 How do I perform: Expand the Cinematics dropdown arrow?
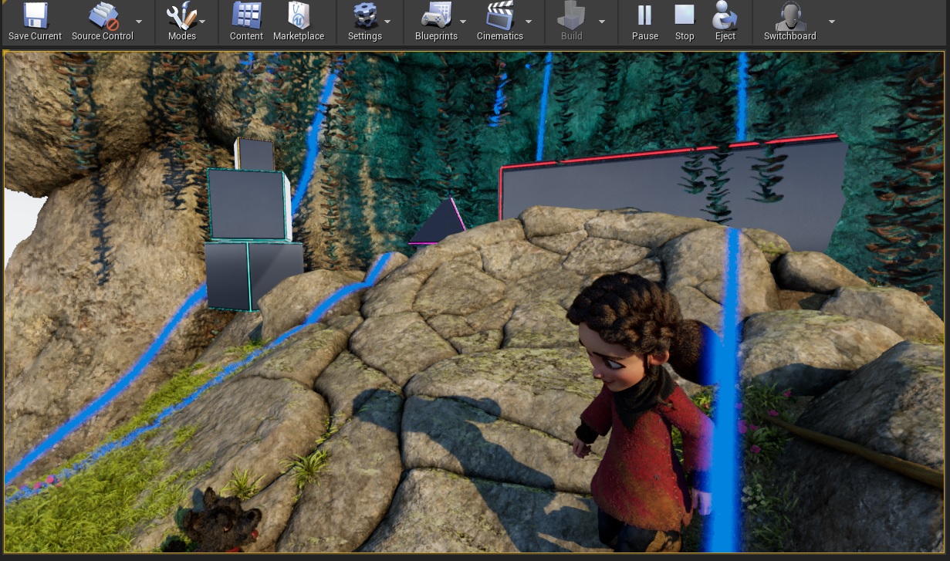(x=529, y=22)
